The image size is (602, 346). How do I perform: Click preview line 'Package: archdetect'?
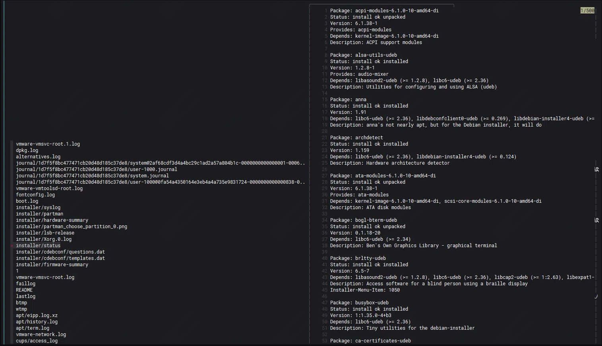(356, 138)
